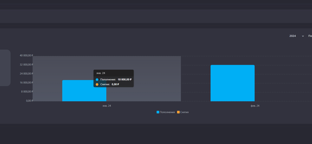Click the orange Снятия legend swatch
The image size is (312, 144).
click(178, 112)
